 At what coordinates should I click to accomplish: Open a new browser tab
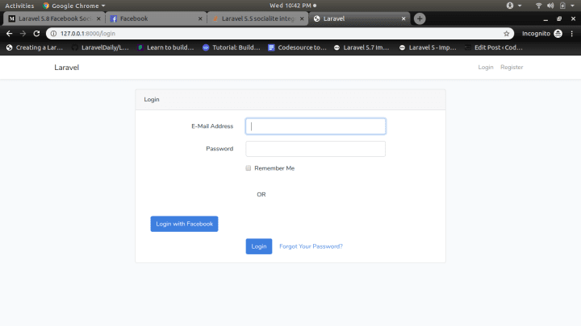(420, 19)
